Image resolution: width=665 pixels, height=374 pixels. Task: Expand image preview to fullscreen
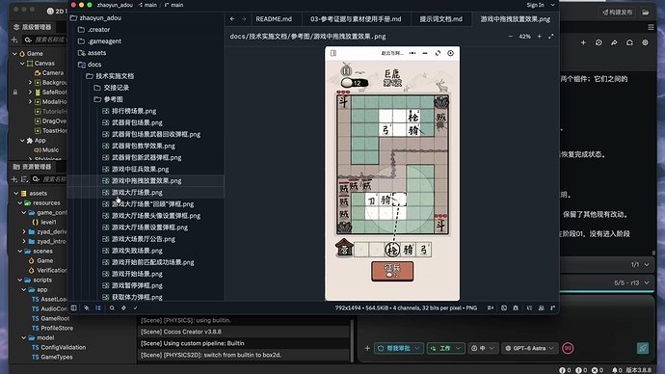click(x=551, y=37)
